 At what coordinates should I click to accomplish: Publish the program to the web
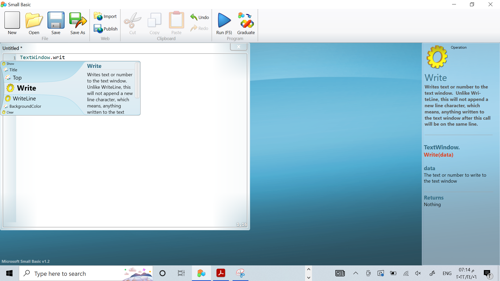(x=105, y=29)
